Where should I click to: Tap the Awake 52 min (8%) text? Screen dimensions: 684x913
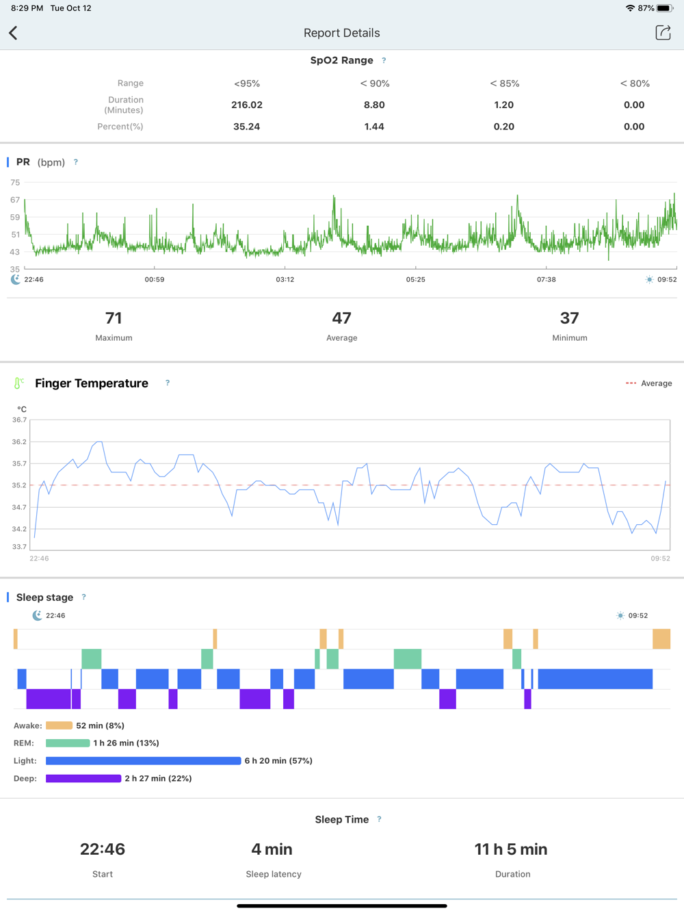(101, 725)
